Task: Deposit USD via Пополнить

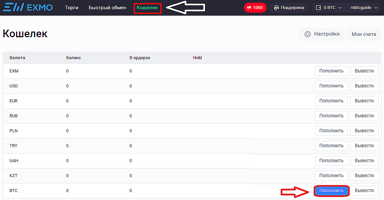Action: [x=331, y=86]
